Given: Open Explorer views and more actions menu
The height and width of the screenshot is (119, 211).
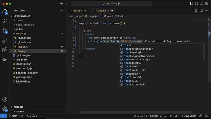Looking at the screenshot, I should click(x=62, y=10).
